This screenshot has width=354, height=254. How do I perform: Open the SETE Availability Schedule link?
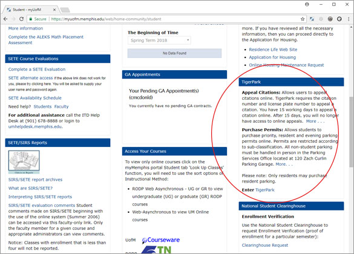tap(34, 98)
